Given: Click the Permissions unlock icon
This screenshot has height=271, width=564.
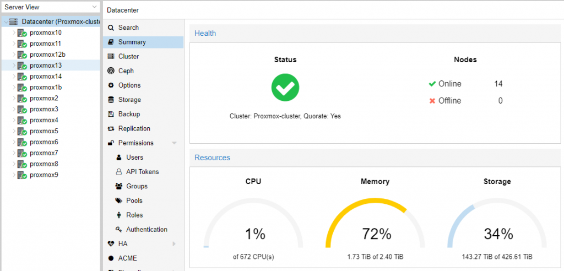Looking at the screenshot, I should click(x=111, y=143).
